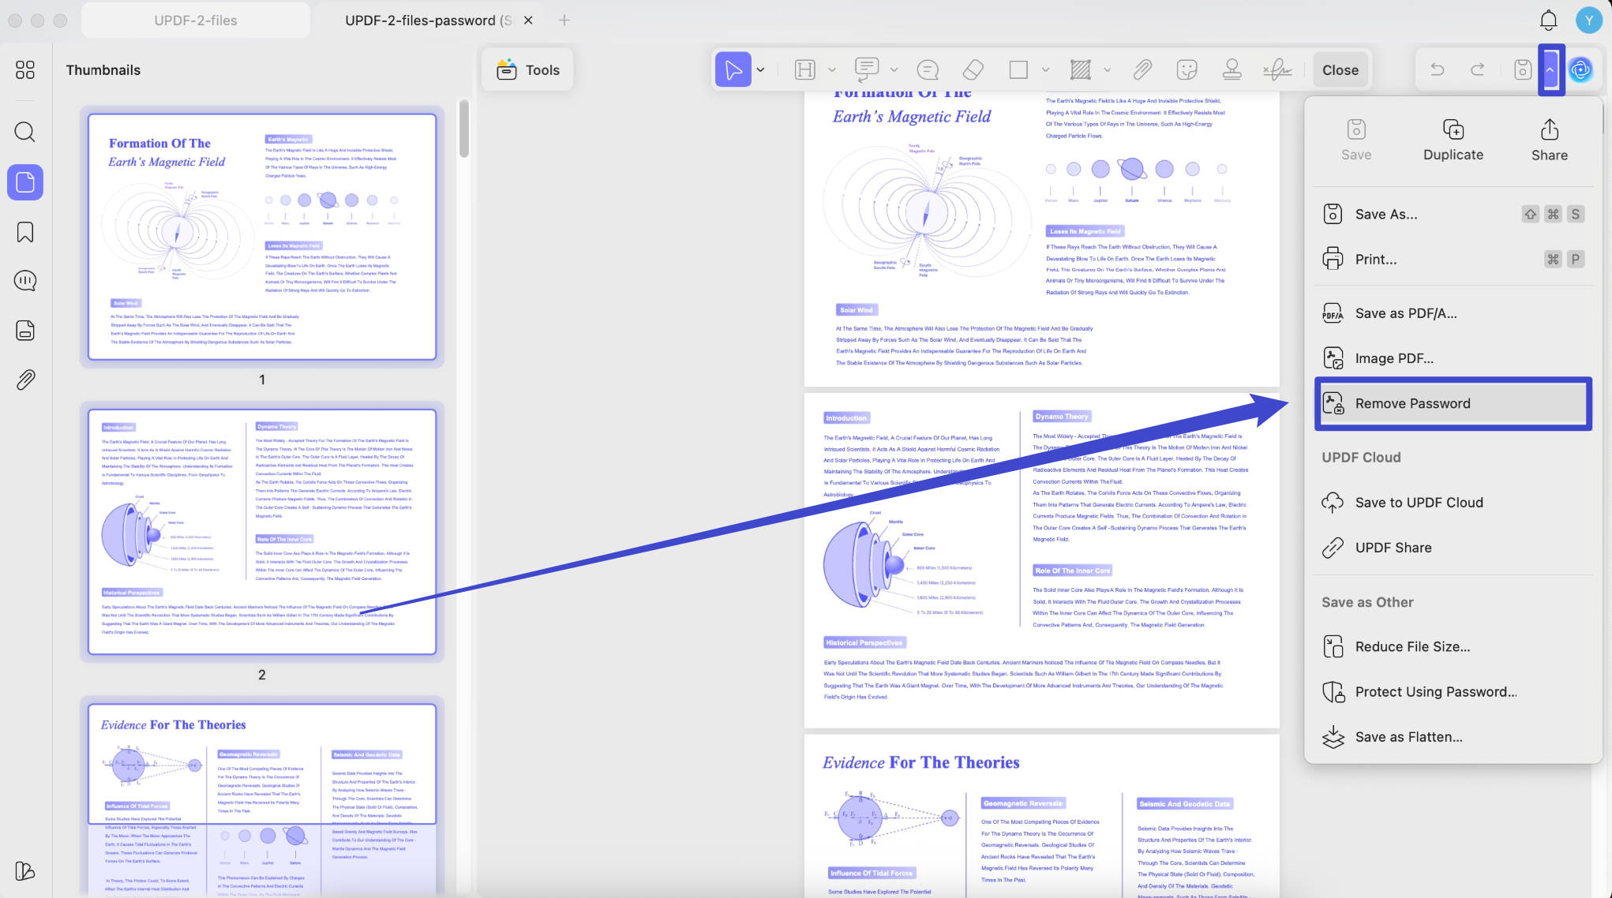Screen dimensions: 1612x898
Task: Expand the rectangle shape dropdown arrow
Action: click(1045, 69)
